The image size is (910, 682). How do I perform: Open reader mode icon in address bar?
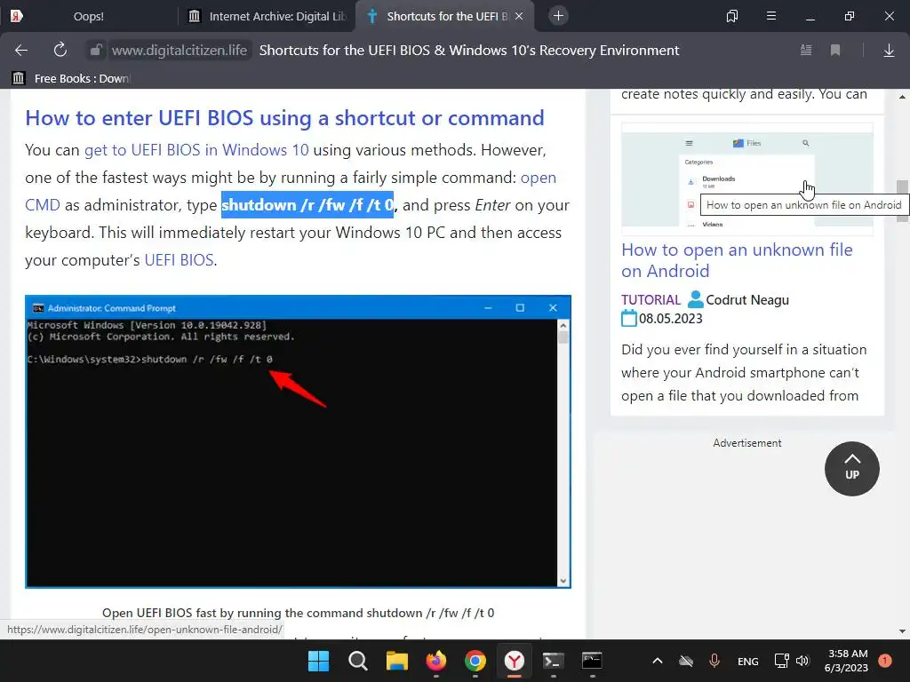click(806, 51)
